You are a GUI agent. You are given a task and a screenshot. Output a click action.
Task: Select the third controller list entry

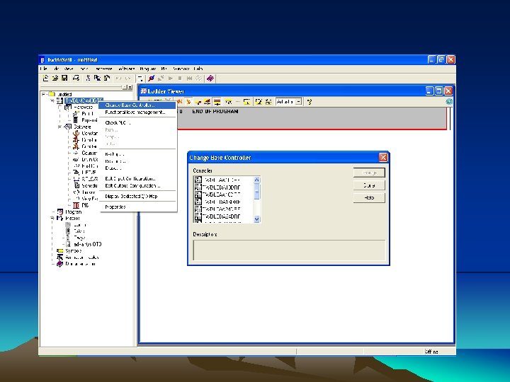point(223,195)
